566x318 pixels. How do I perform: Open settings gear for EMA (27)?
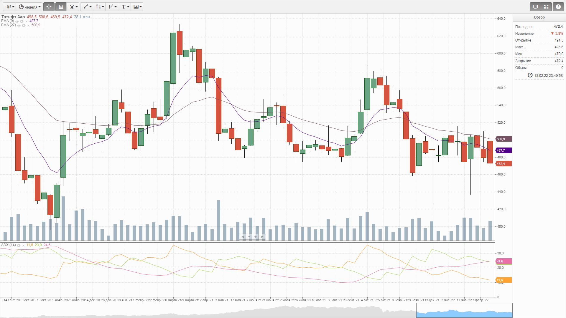point(24,25)
